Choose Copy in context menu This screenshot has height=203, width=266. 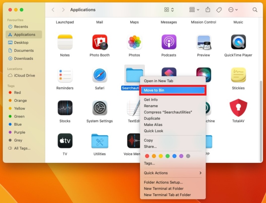point(173,140)
